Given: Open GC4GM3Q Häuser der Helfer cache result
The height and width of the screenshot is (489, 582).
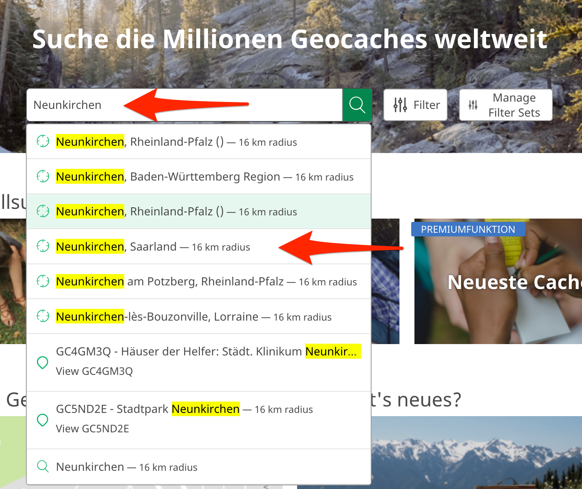Looking at the screenshot, I should click(199, 362).
